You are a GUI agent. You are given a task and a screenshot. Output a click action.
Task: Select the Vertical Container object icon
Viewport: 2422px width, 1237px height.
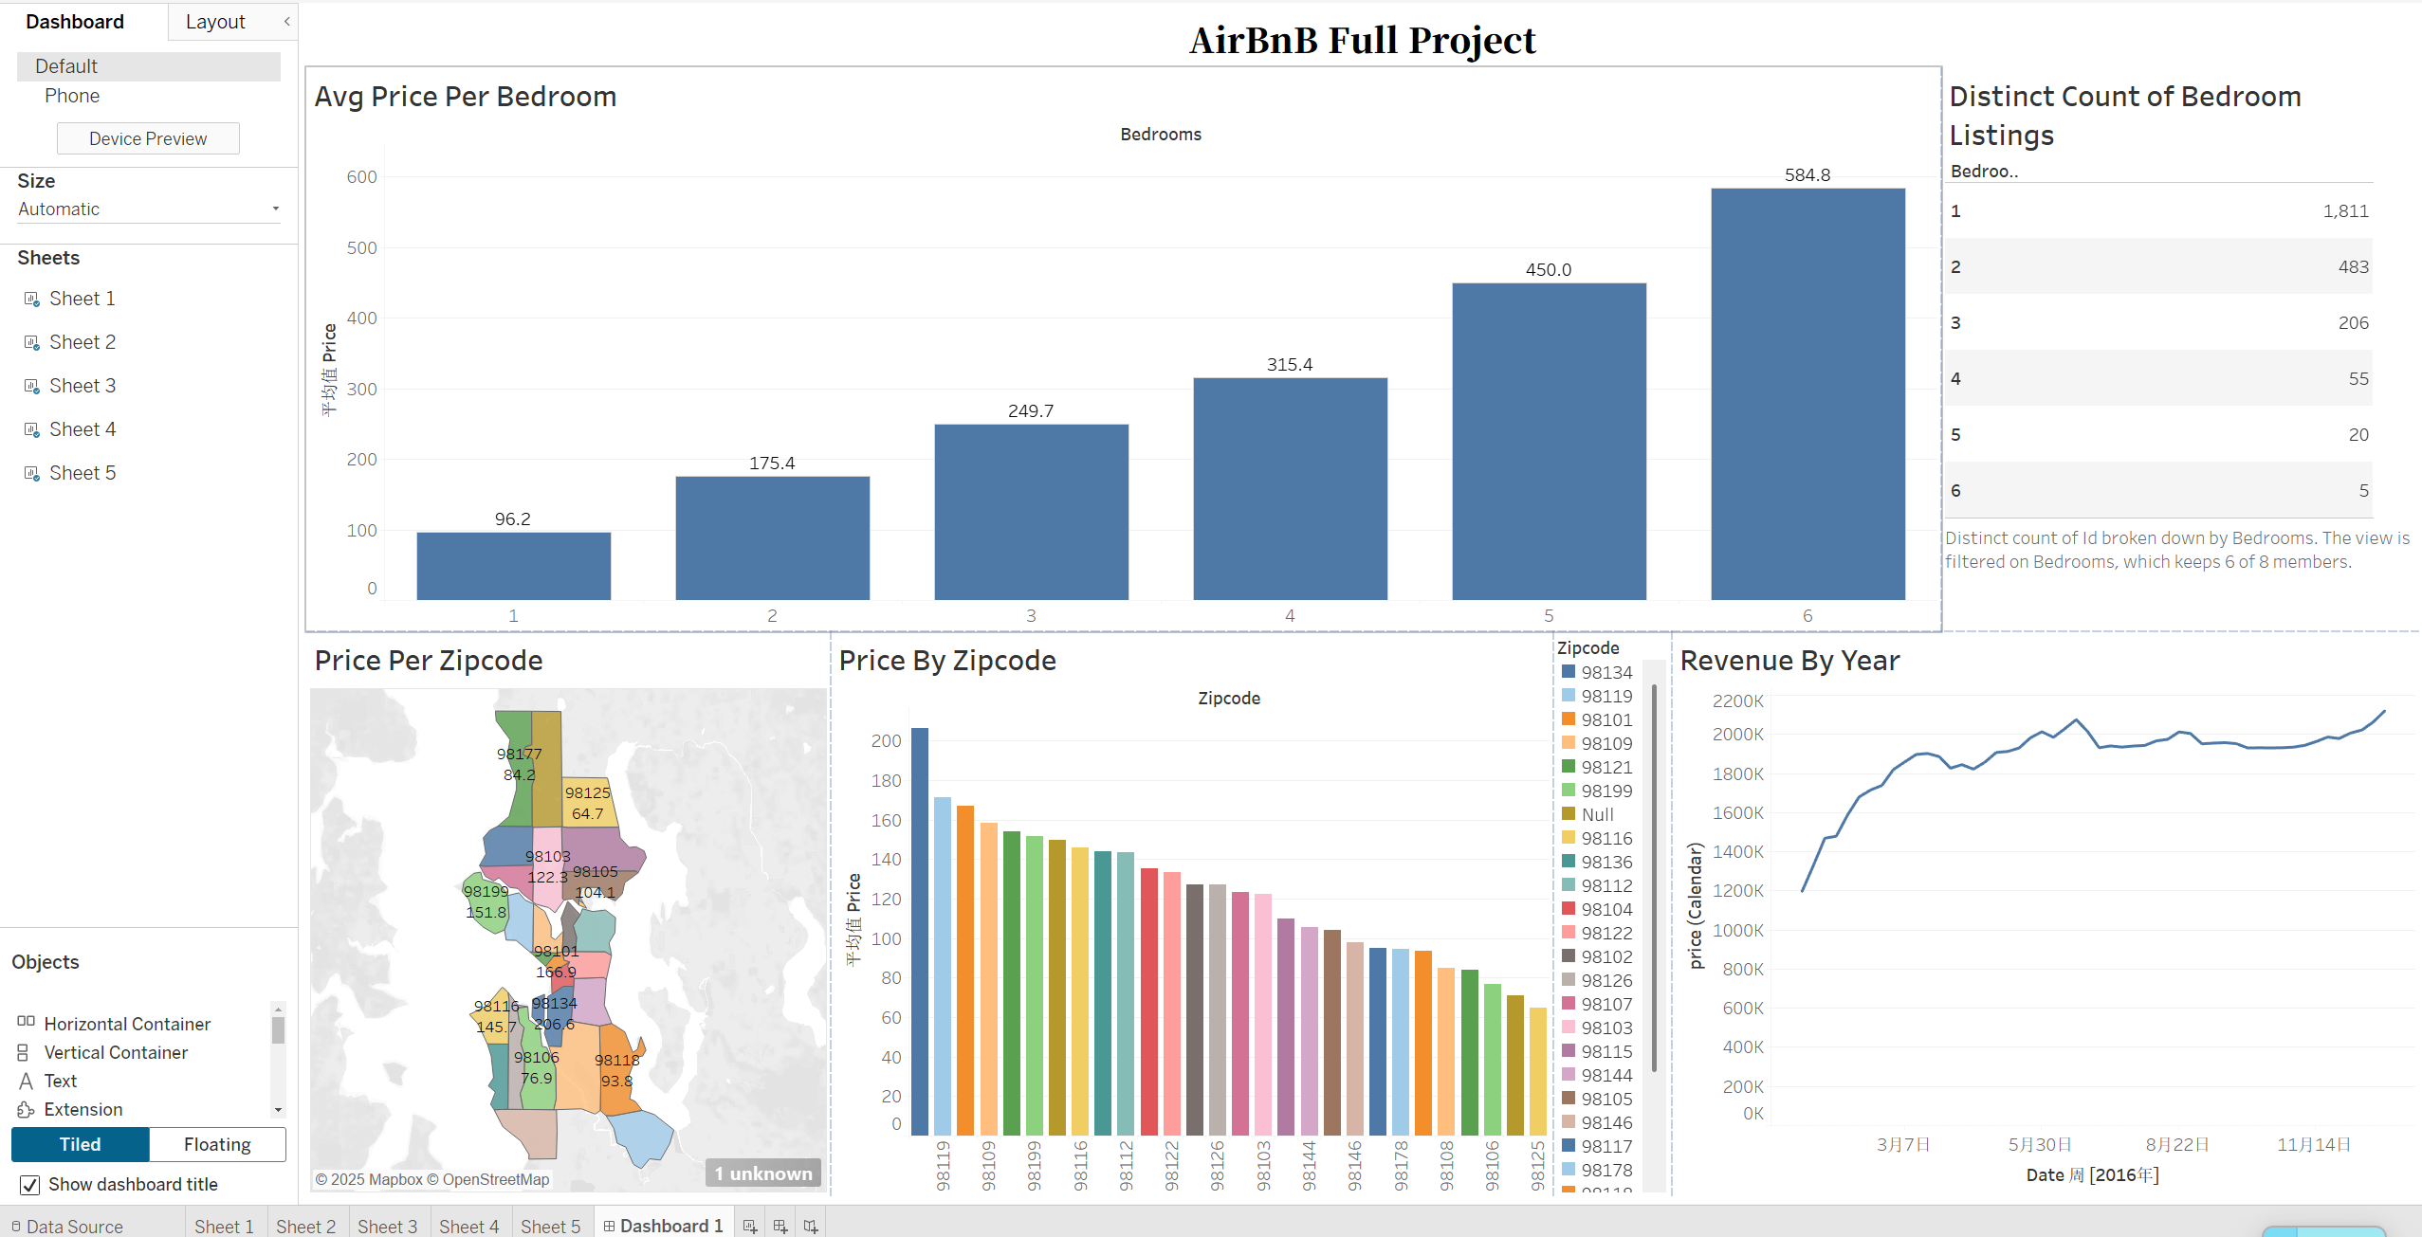point(24,1052)
